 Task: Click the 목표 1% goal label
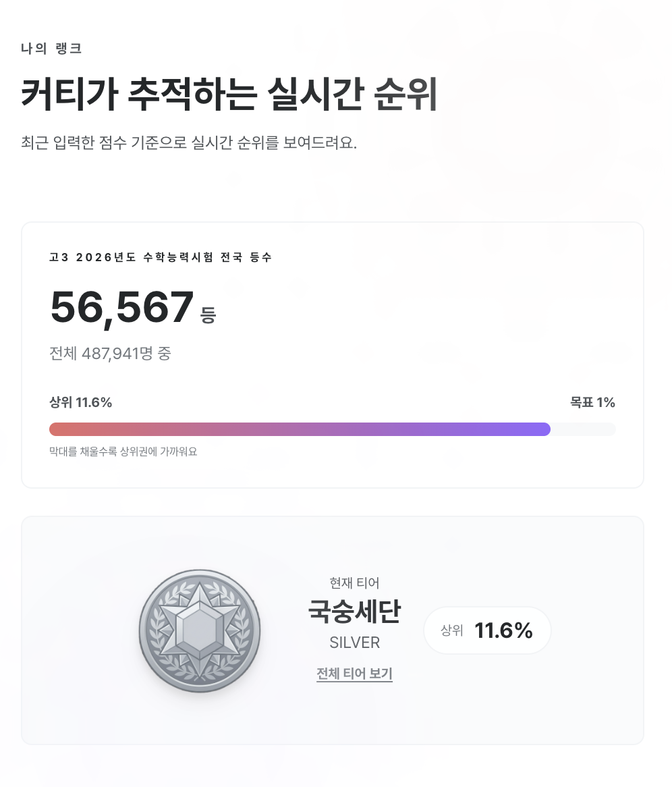[592, 402]
